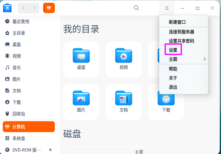Expand the 主题 submenu
221x154 pixels.
pyautogui.click(x=184, y=59)
